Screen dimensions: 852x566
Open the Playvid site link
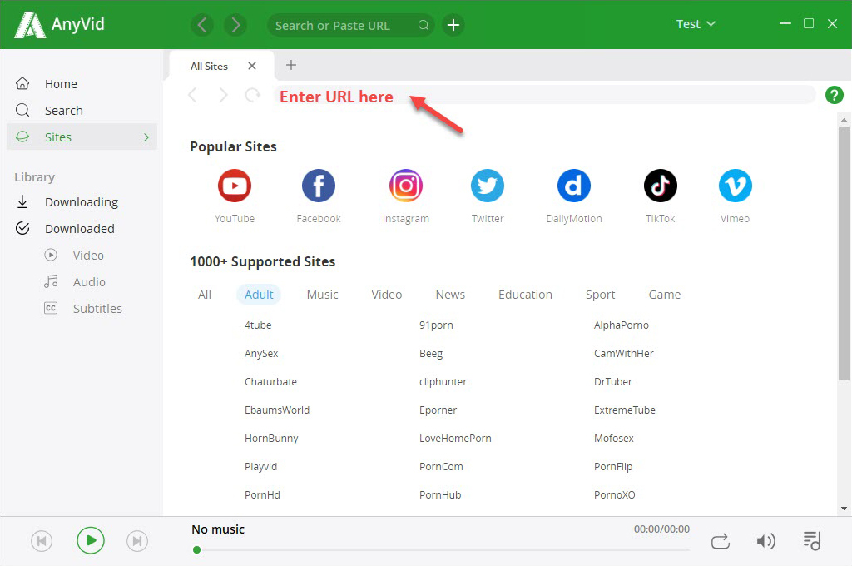click(260, 466)
